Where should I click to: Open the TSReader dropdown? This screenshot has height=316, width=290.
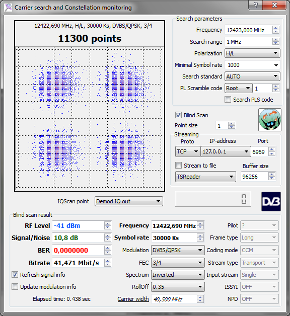click(205, 177)
